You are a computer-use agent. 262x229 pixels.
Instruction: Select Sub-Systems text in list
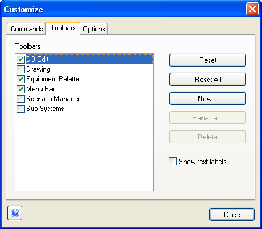click(45, 109)
